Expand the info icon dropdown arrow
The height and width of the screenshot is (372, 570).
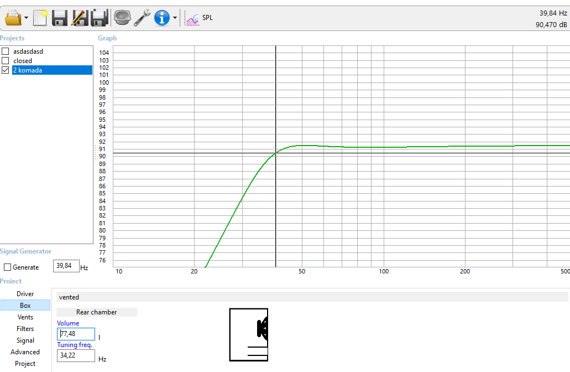coord(175,18)
